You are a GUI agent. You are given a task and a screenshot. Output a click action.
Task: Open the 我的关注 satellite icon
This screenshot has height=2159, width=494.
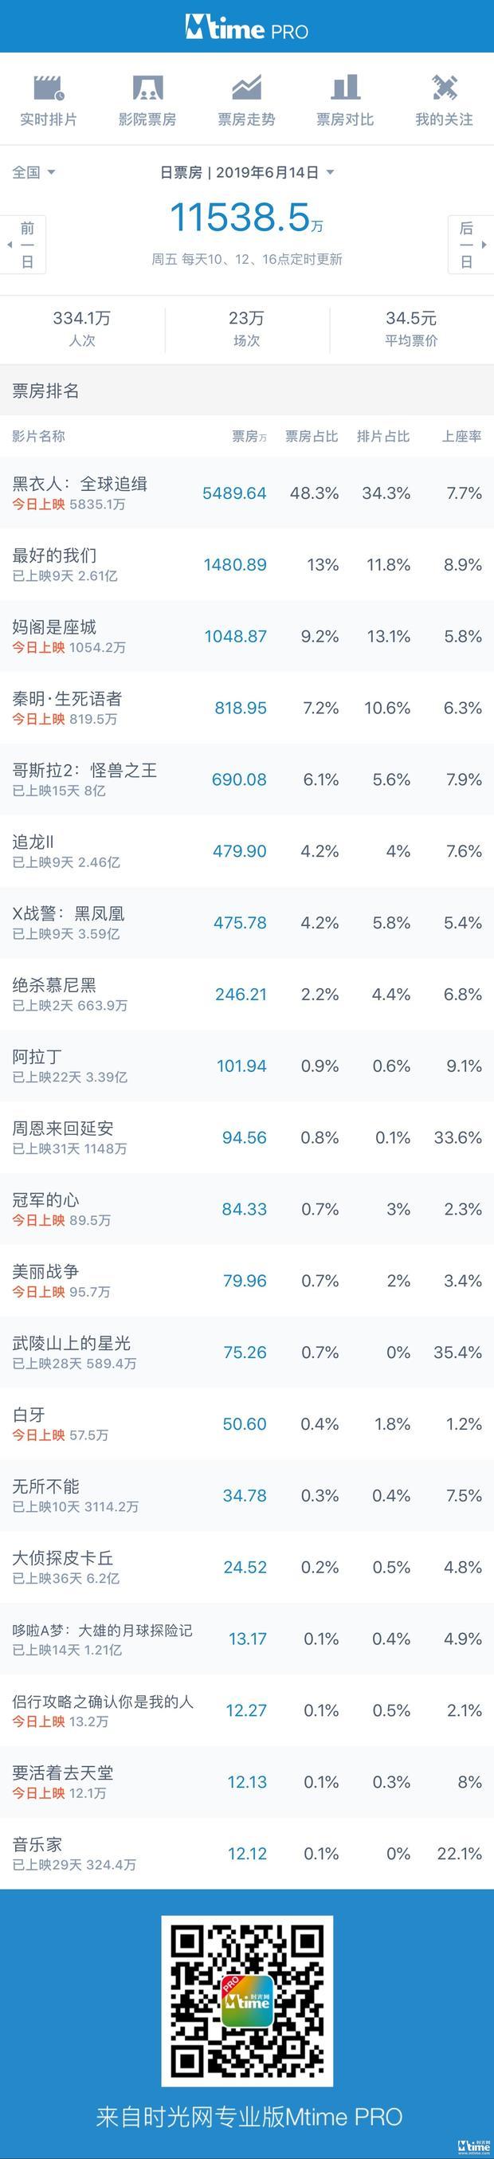coord(444,87)
